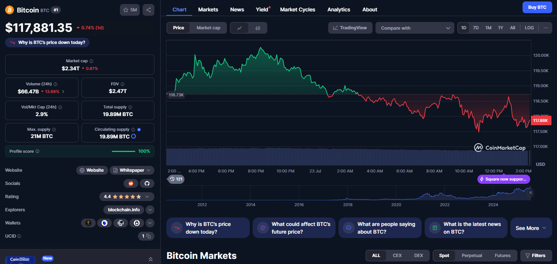
Task: Open Volume (24h) details arrow
Action: [63, 92]
